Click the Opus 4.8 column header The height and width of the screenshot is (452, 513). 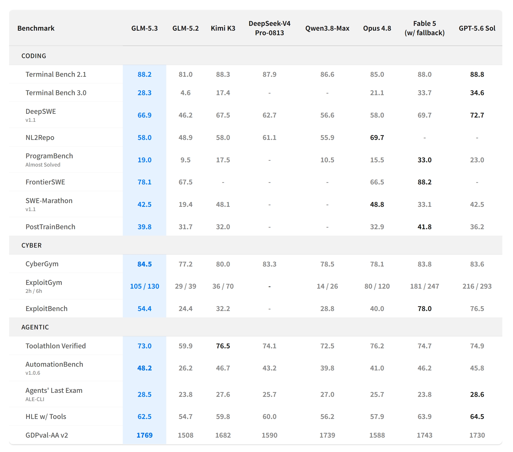377,28
